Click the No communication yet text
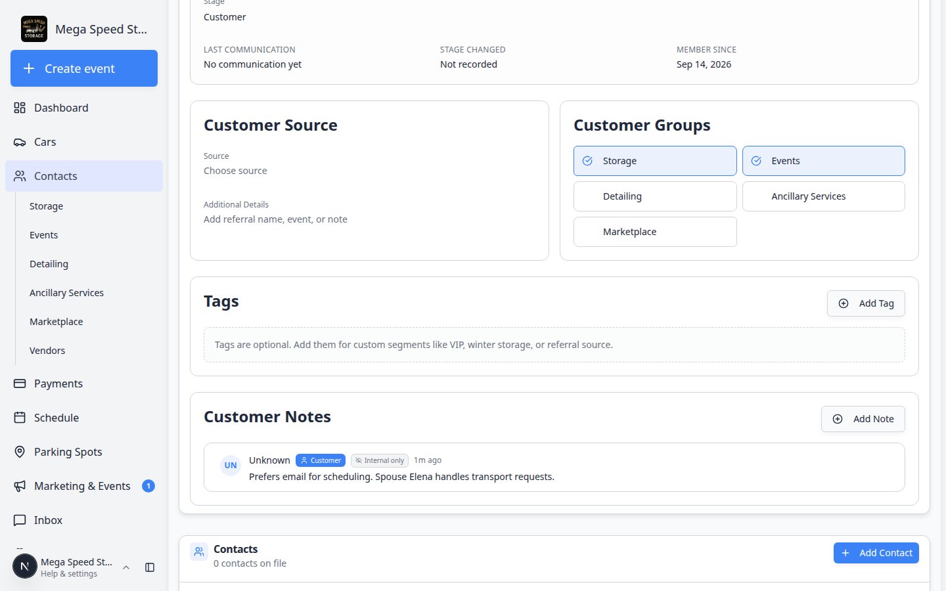946x591 pixels. click(x=252, y=64)
